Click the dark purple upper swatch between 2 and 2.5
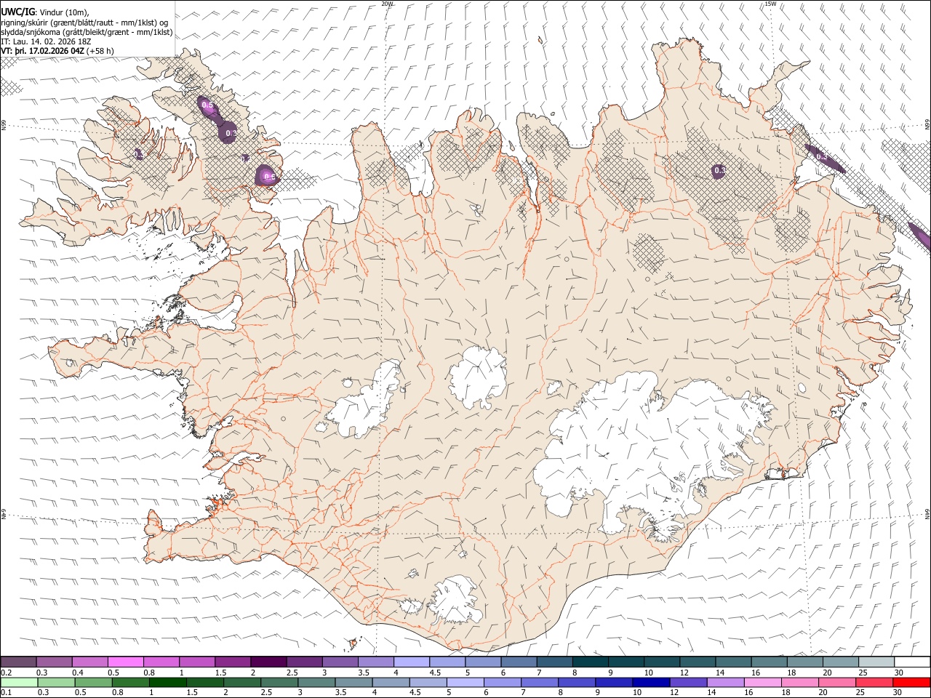931x698 pixels. pos(268,662)
